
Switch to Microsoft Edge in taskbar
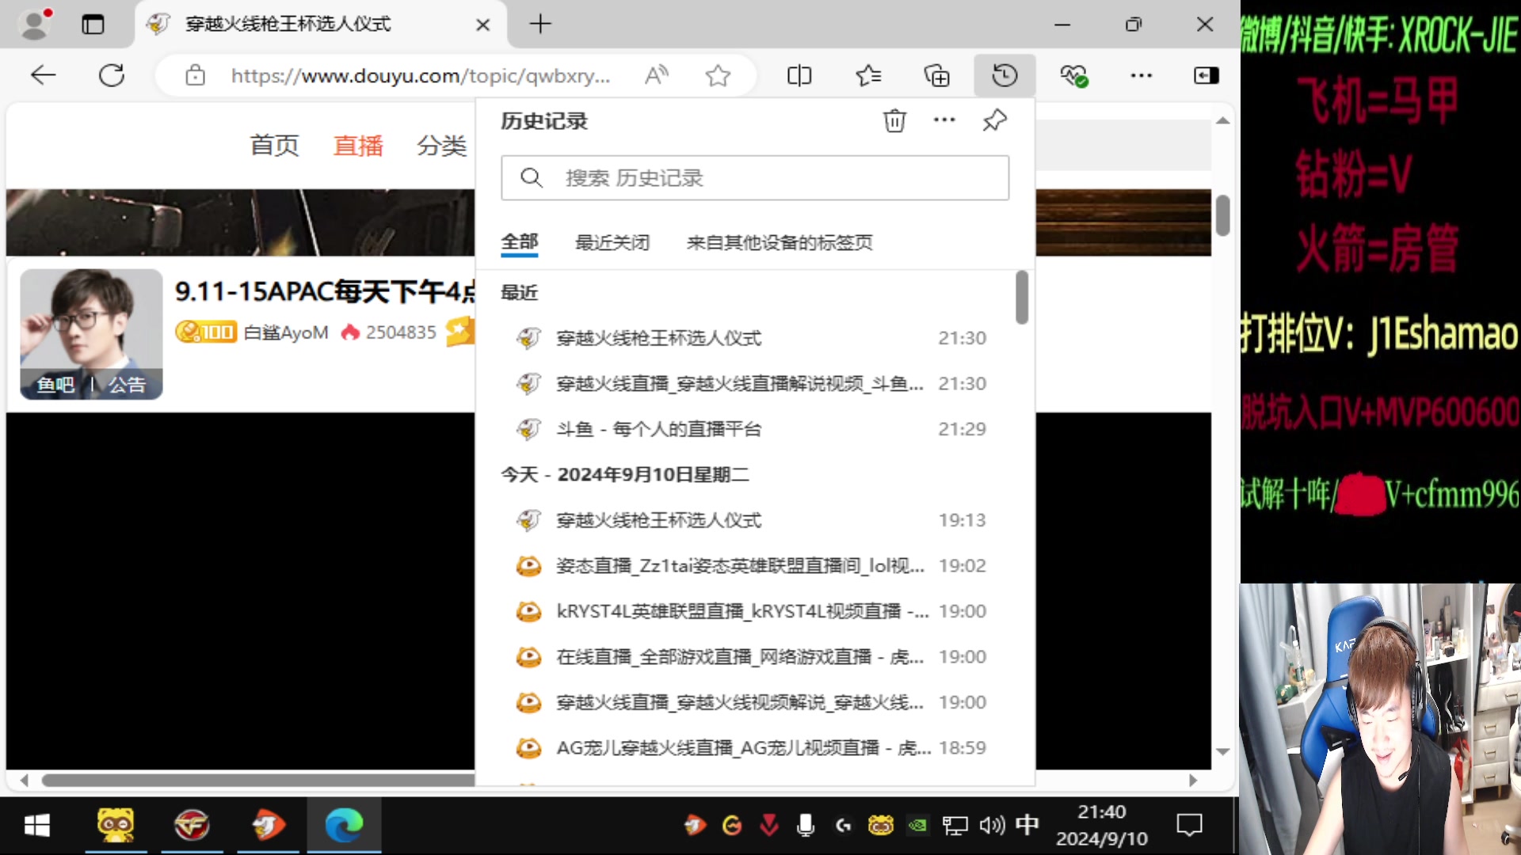pos(345,825)
